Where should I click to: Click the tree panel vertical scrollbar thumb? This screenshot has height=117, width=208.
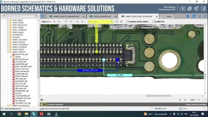pyautogui.click(x=38, y=64)
